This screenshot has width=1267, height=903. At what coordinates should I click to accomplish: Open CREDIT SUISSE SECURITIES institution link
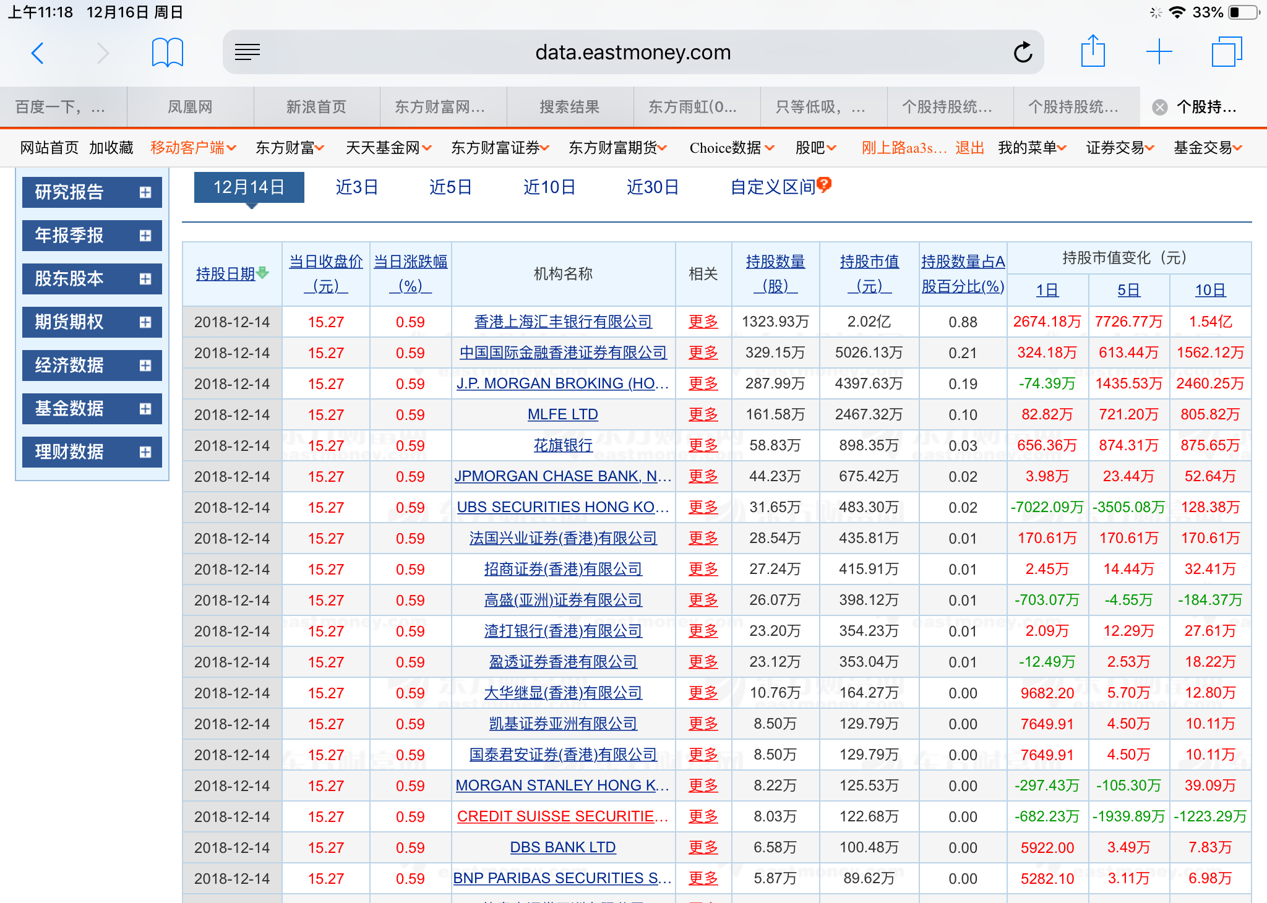click(563, 816)
